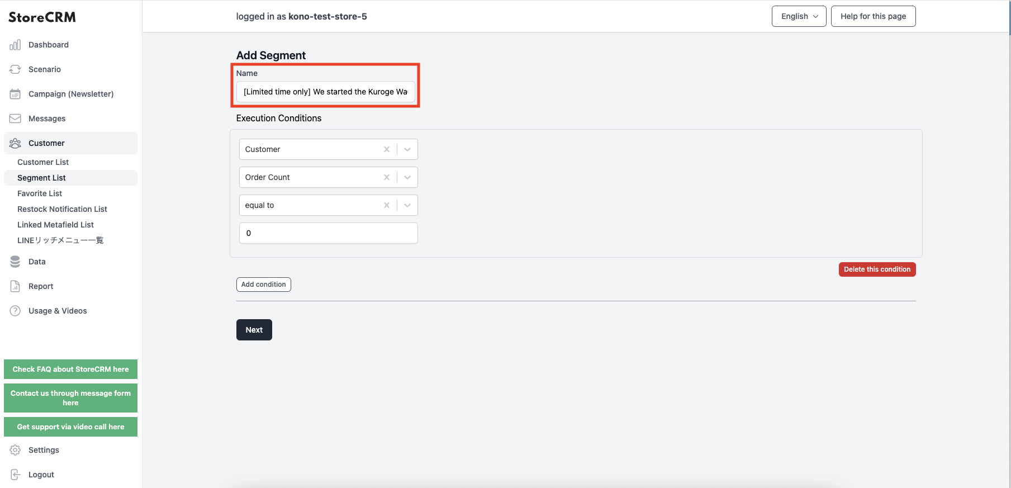Open the Data section
The height and width of the screenshot is (488, 1011).
tap(70, 262)
